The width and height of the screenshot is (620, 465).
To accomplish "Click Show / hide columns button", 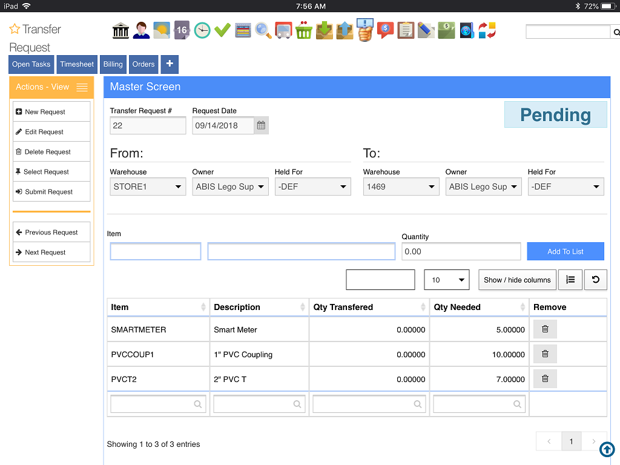I will (517, 280).
